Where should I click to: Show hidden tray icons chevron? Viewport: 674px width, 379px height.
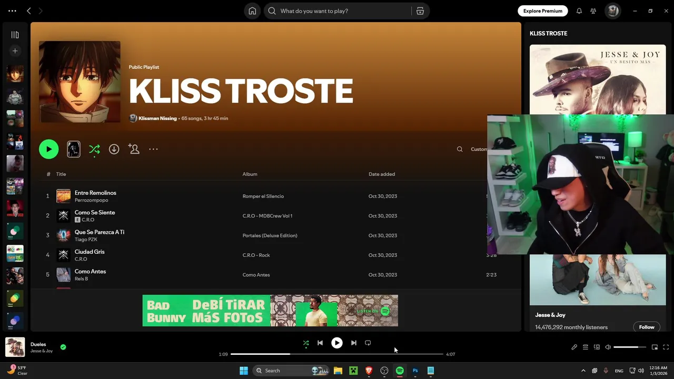(583, 371)
